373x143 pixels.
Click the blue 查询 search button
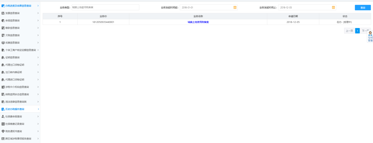(363, 8)
